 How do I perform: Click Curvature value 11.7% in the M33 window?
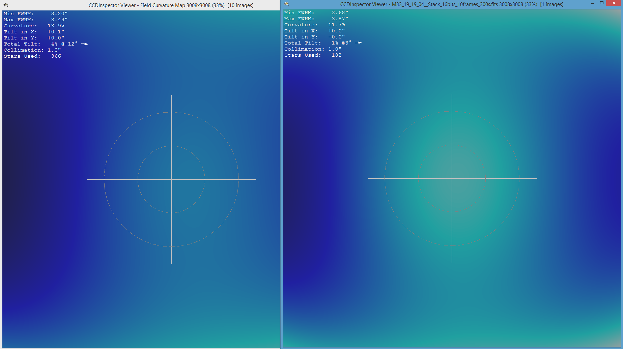click(x=336, y=25)
